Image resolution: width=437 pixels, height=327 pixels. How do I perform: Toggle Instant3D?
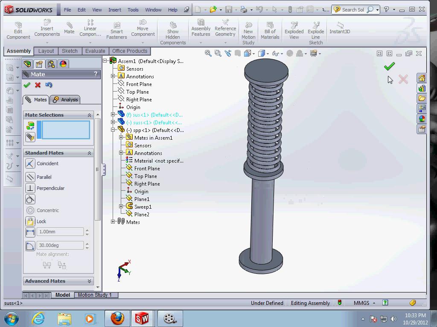coord(340,28)
